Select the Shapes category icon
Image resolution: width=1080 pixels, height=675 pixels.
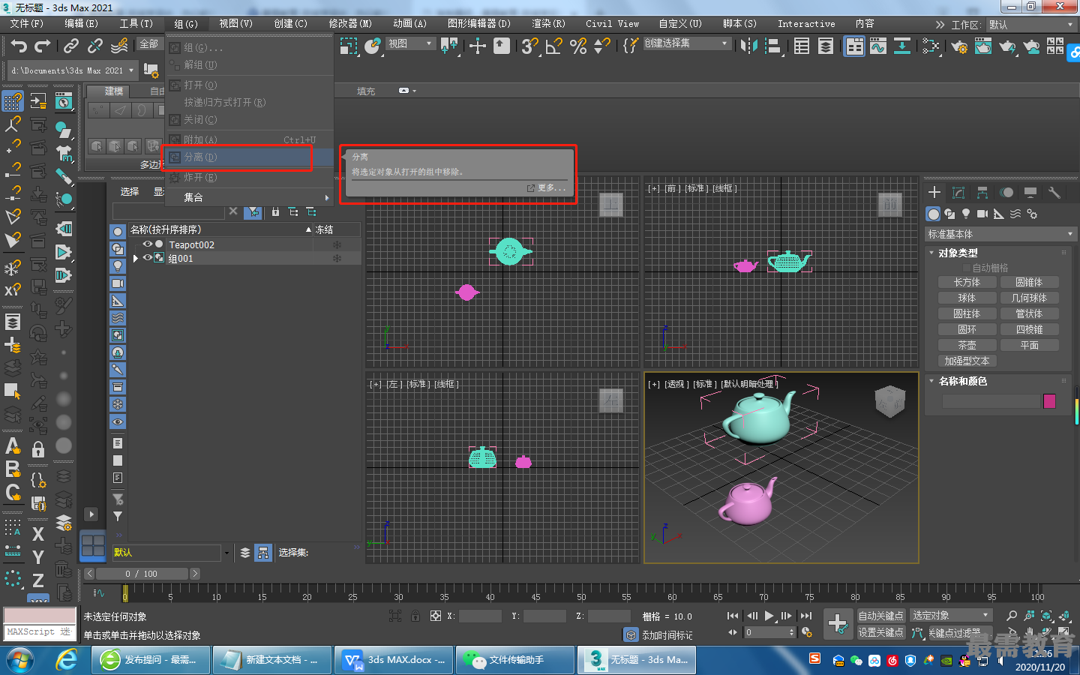[950, 214]
